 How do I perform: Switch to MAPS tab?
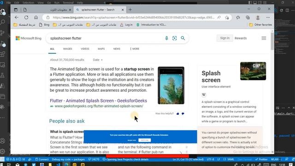(x=101, y=49)
